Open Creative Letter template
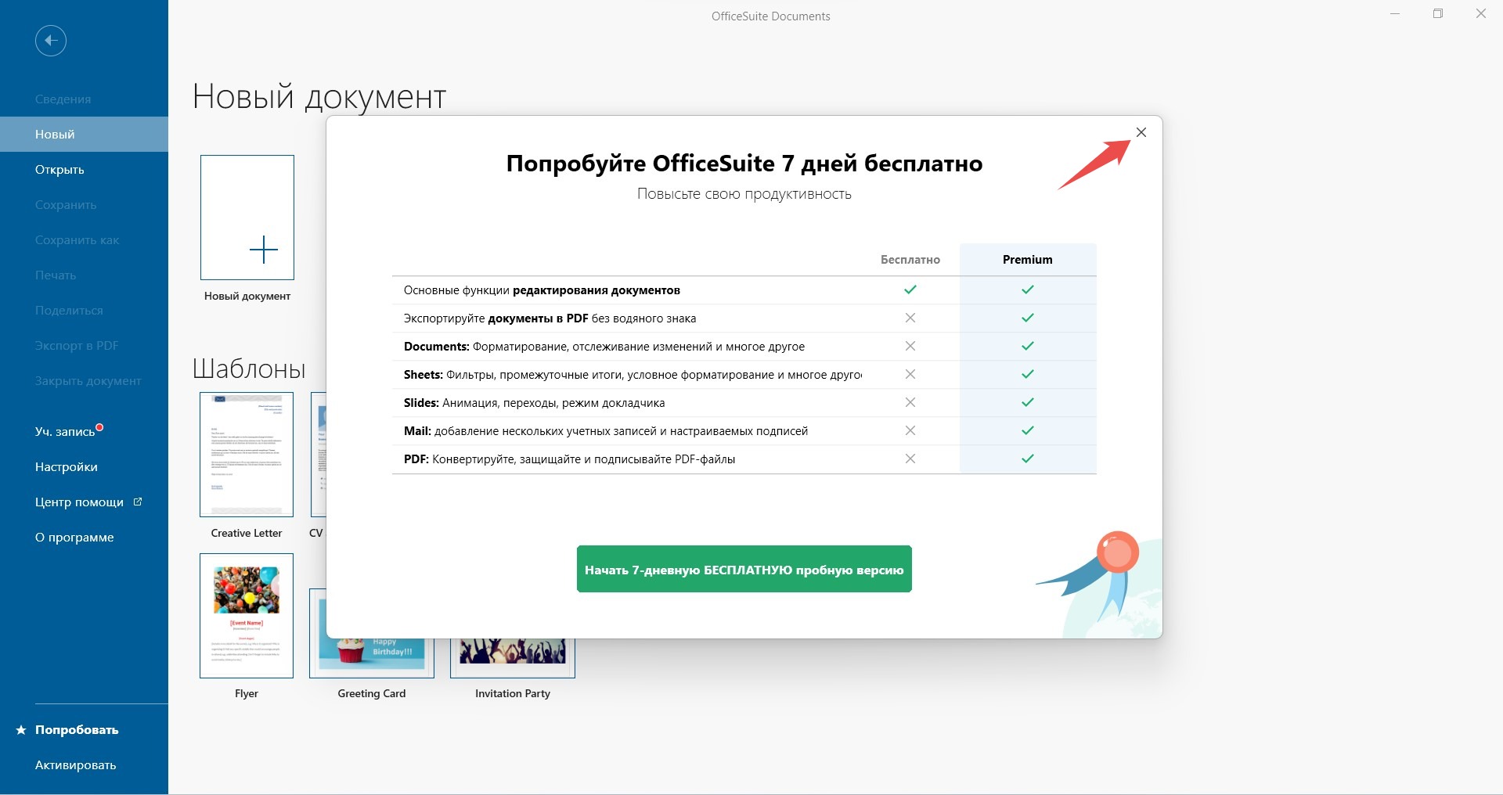This screenshot has height=795, width=1503. tap(247, 455)
